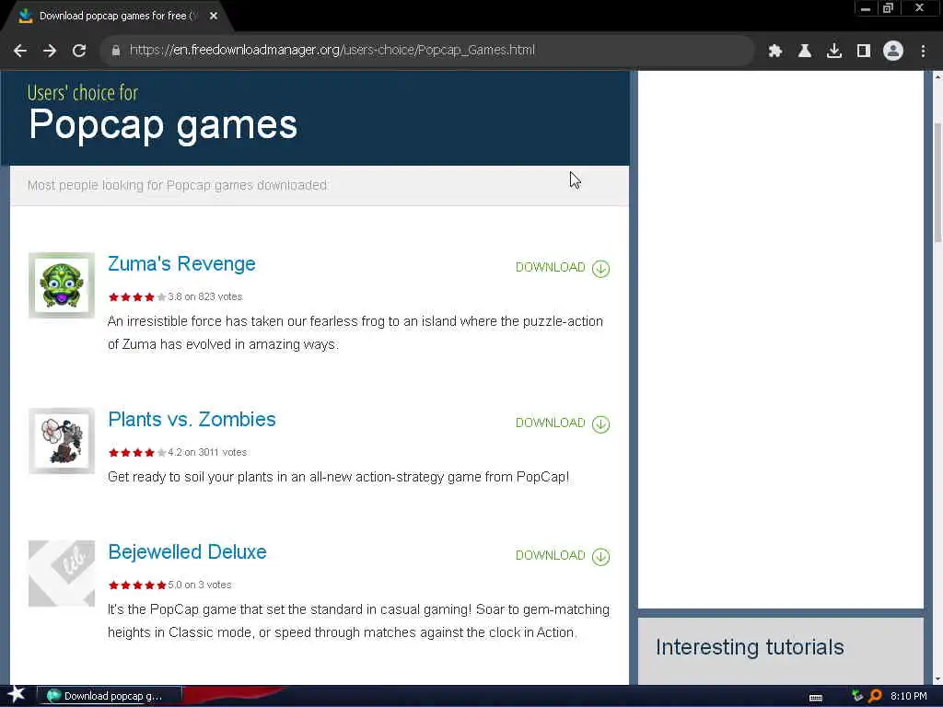Click the Chrome Labs flask icon
Viewport: 943px width, 707px height.
[x=805, y=51]
